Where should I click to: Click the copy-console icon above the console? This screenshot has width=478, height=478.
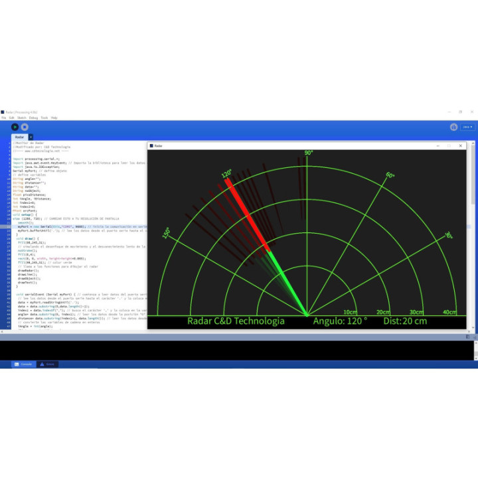click(468, 337)
